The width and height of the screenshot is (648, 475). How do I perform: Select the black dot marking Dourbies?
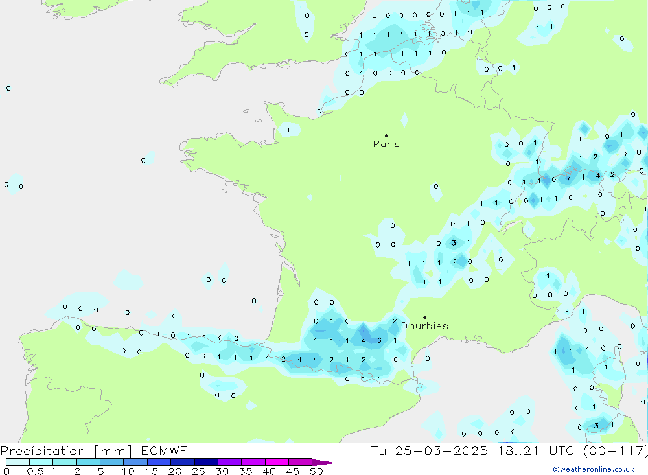(424, 318)
